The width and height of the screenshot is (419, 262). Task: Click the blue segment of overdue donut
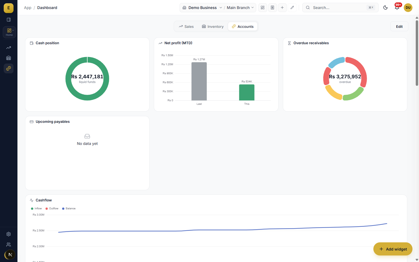click(x=337, y=62)
